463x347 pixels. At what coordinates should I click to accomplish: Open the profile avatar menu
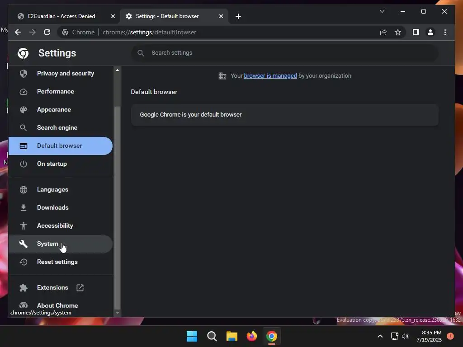430,32
